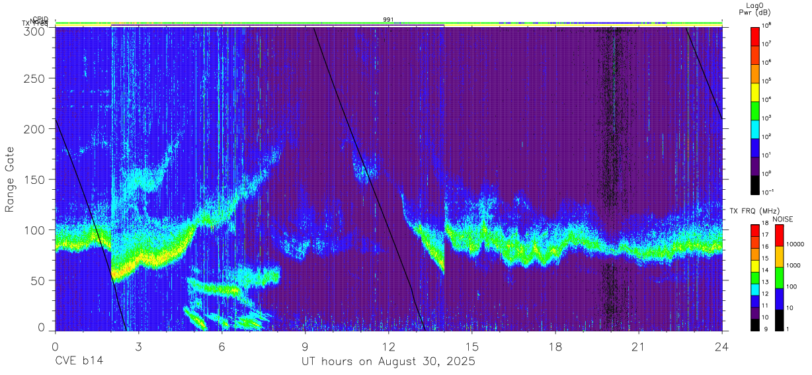Click the x-axis tick label '3'
Viewport: 812px width, 375px height.
(x=139, y=346)
